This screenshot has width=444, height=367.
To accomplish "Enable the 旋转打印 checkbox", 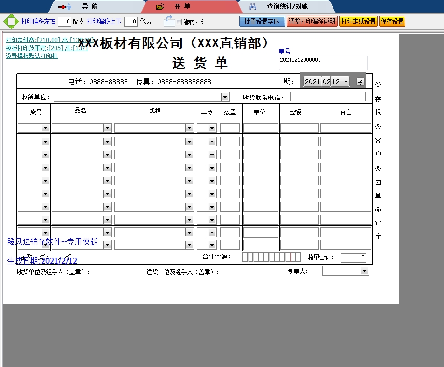I will [x=179, y=22].
